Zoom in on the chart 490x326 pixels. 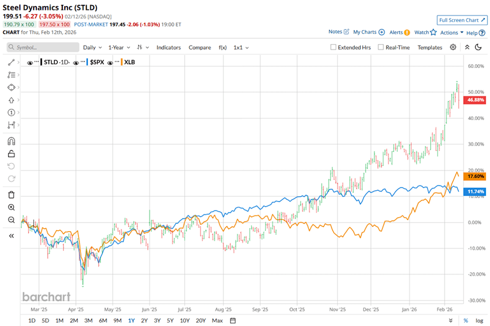(11, 207)
